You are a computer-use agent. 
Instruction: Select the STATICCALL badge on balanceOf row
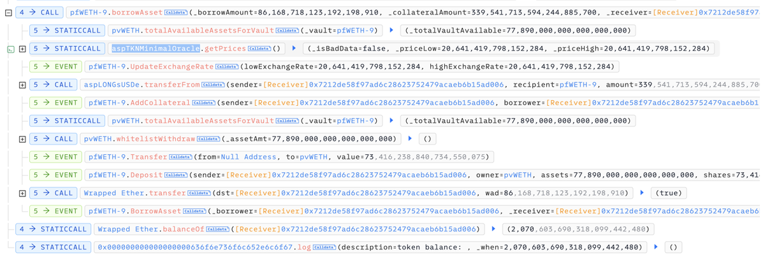[x=53, y=229]
